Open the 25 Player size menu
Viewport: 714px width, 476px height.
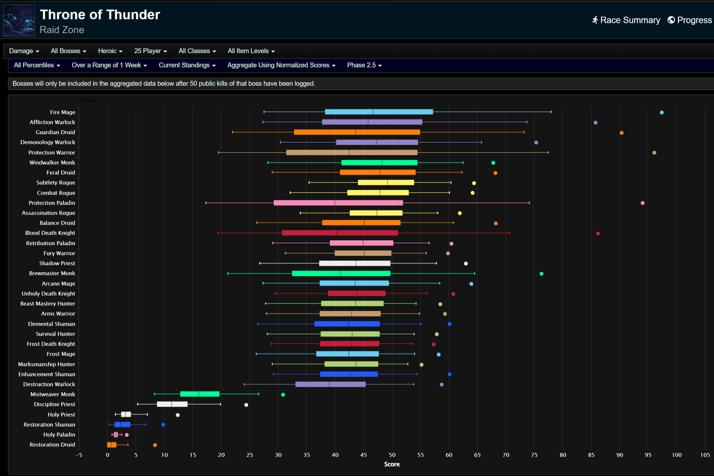150,51
